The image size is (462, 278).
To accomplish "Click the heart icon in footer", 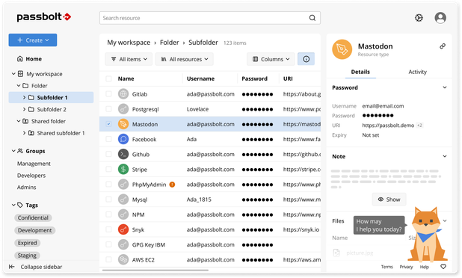I will tap(443, 267).
